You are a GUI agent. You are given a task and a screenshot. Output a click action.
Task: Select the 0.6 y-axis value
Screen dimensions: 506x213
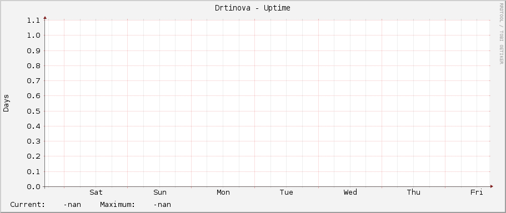click(33, 96)
